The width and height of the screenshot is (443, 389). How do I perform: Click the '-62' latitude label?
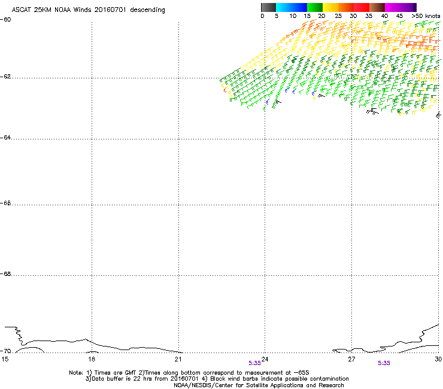(5, 77)
